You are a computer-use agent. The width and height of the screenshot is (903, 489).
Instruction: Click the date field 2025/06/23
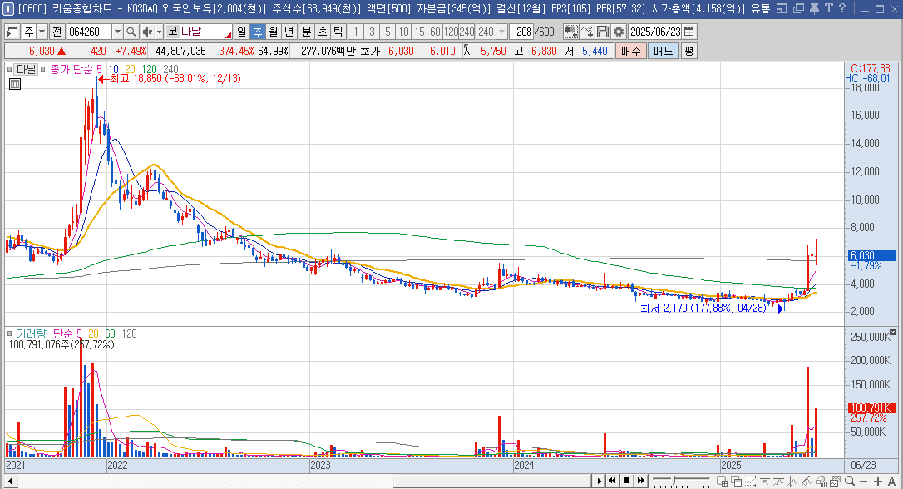click(654, 32)
